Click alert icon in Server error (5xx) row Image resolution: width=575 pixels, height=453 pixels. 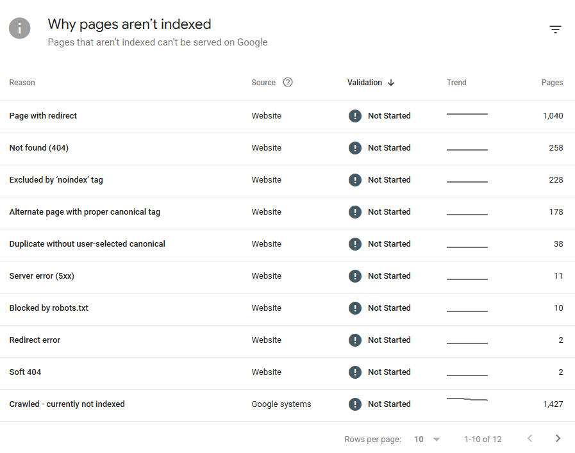[x=355, y=276]
